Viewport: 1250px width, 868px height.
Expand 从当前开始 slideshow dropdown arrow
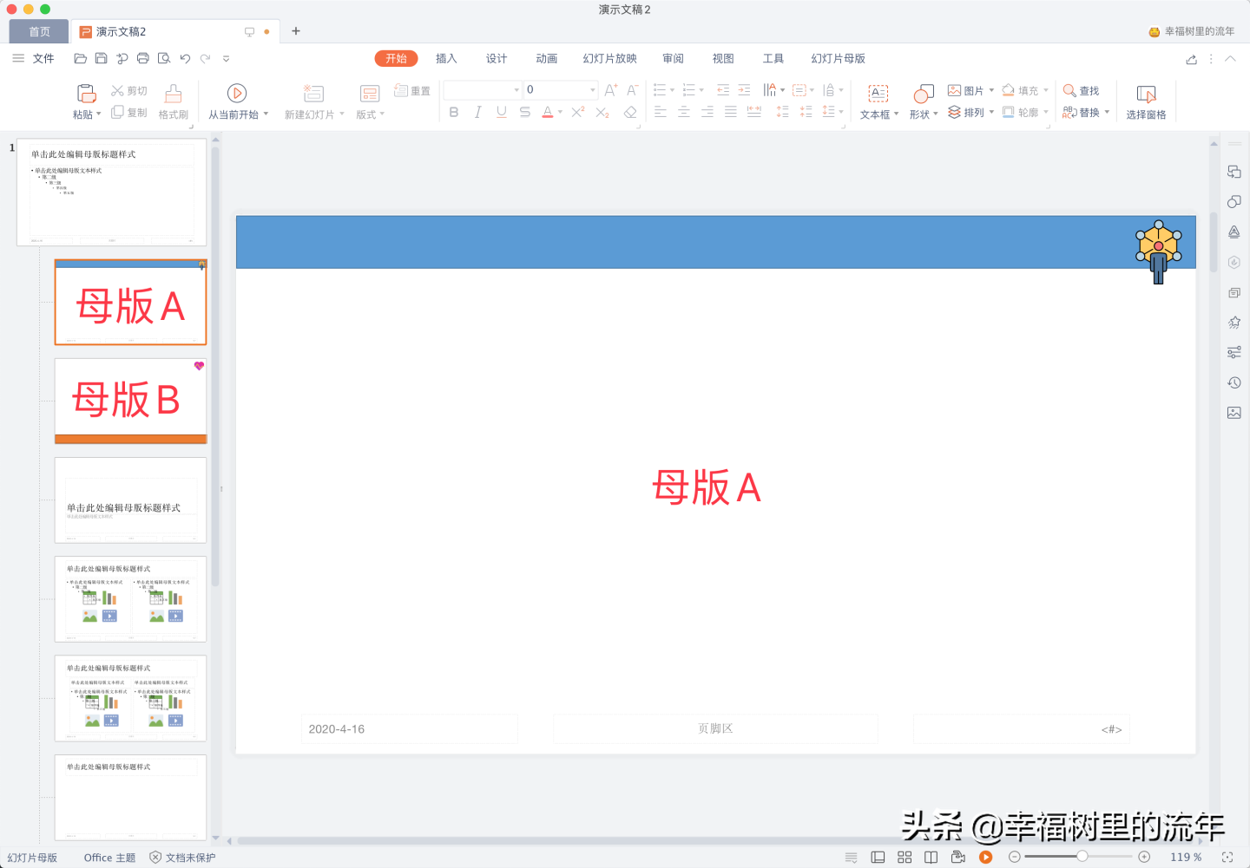tap(266, 114)
